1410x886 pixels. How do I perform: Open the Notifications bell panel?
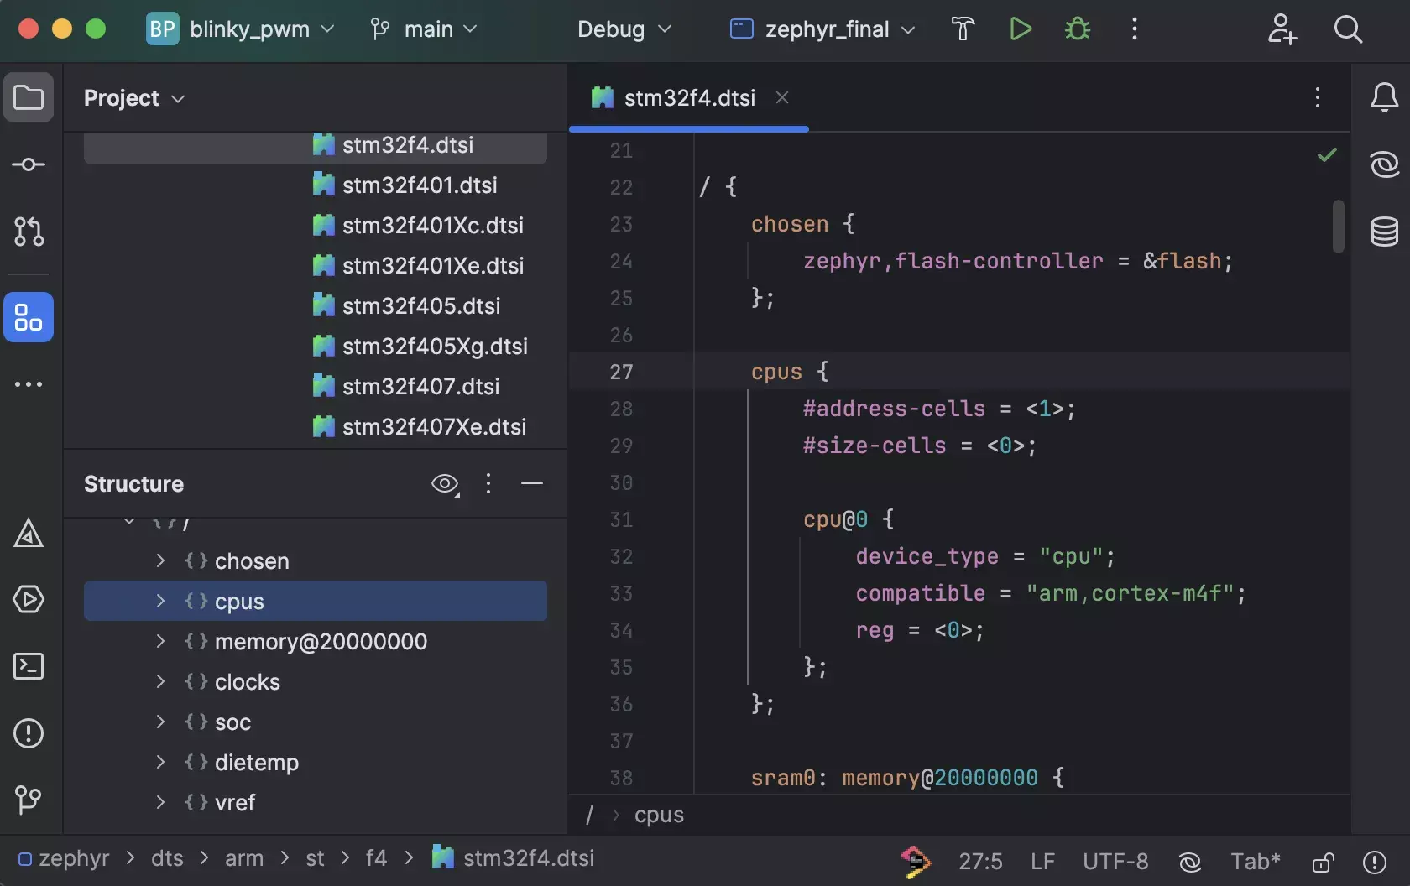1384,97
